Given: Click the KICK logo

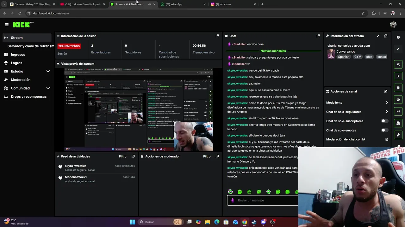Looking at the screenshot, I should click(23, 25).
